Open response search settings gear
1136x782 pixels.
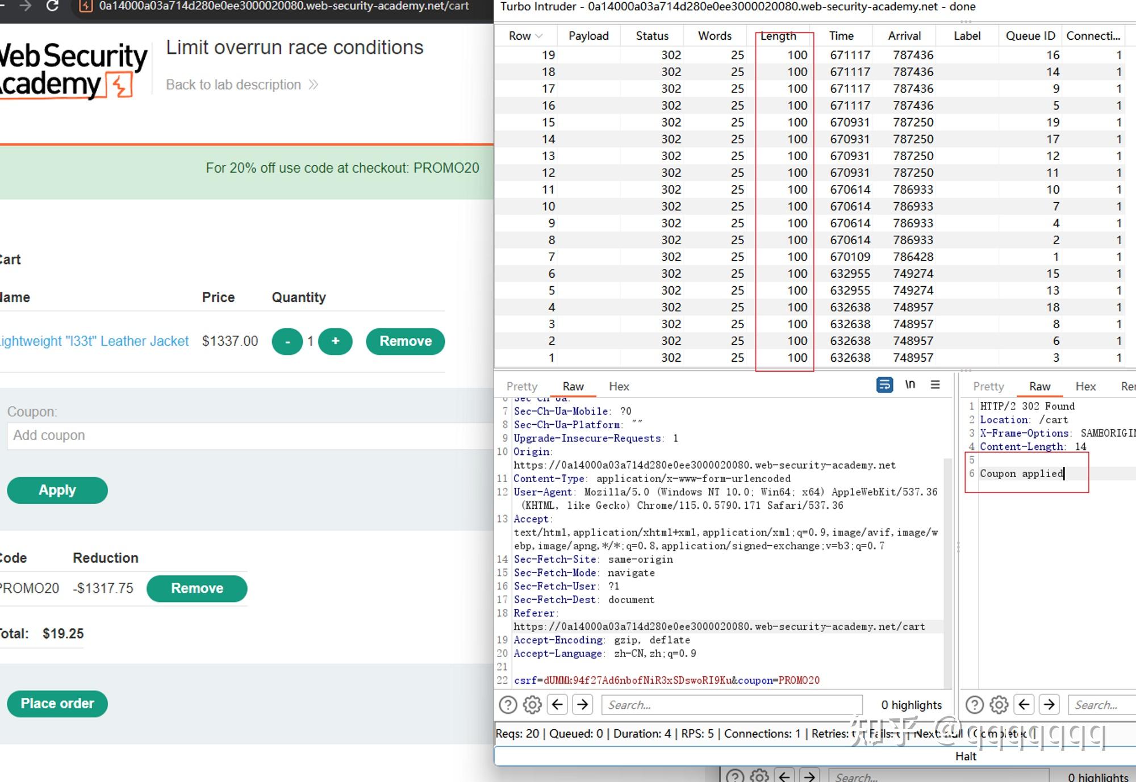coord(999,705)
